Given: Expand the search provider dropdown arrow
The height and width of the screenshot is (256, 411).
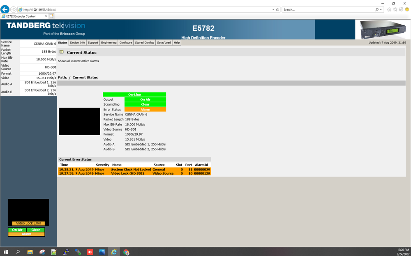Looking at the screenshot, I should (381, 10).
